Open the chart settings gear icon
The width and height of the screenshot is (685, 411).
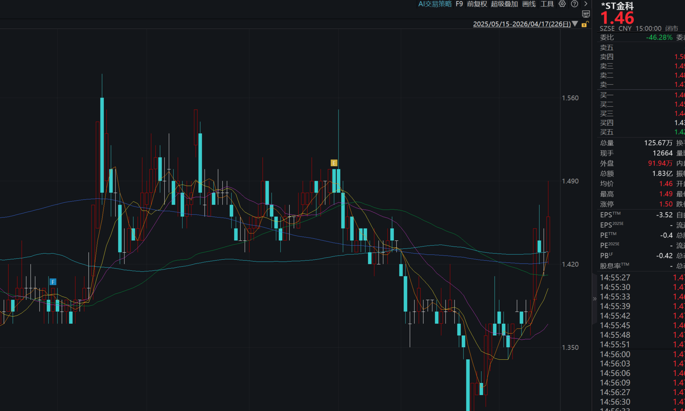click(x=562, y=4)
